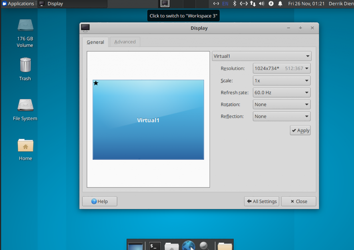Click the network traffic arrows tray icon
Viewport: 354px width, 250px height.
(x=253, y=3)
